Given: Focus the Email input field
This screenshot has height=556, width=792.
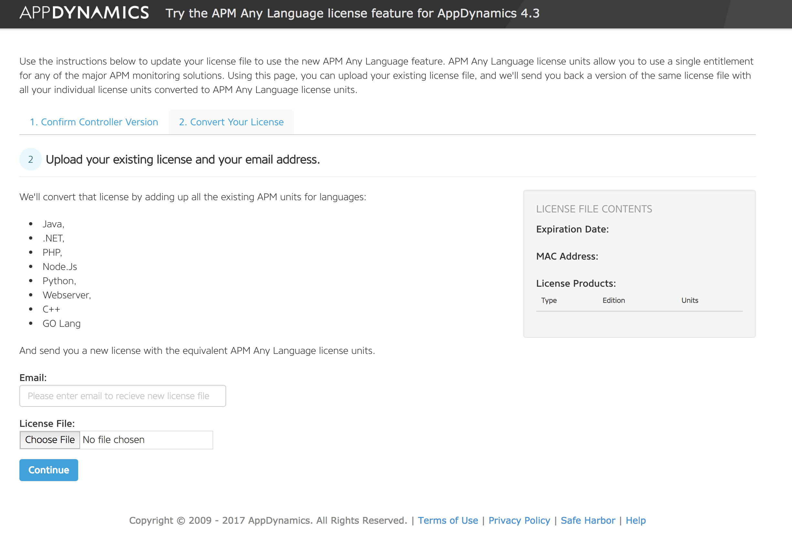Looking at the screenshot, I should (x=122, y=396).
